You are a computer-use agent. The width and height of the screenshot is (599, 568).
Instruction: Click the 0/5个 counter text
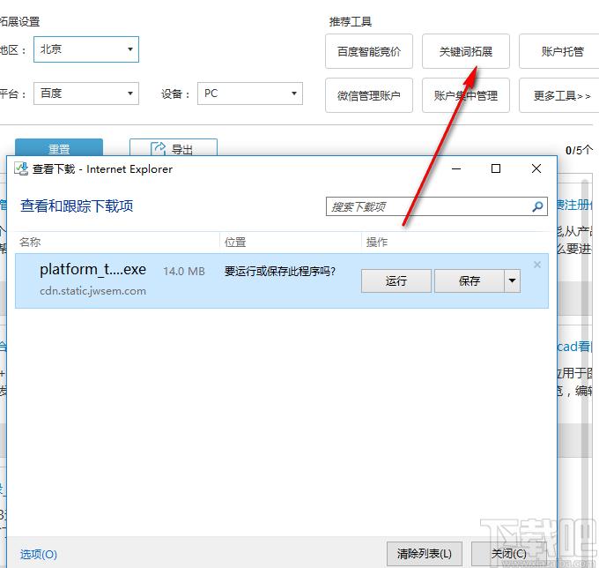click(x=579, y=150)
